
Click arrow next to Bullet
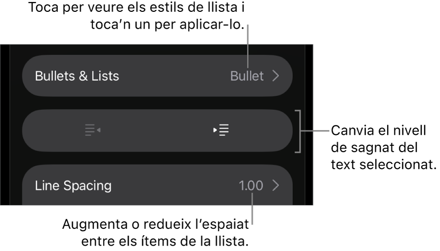click(276, 76)
